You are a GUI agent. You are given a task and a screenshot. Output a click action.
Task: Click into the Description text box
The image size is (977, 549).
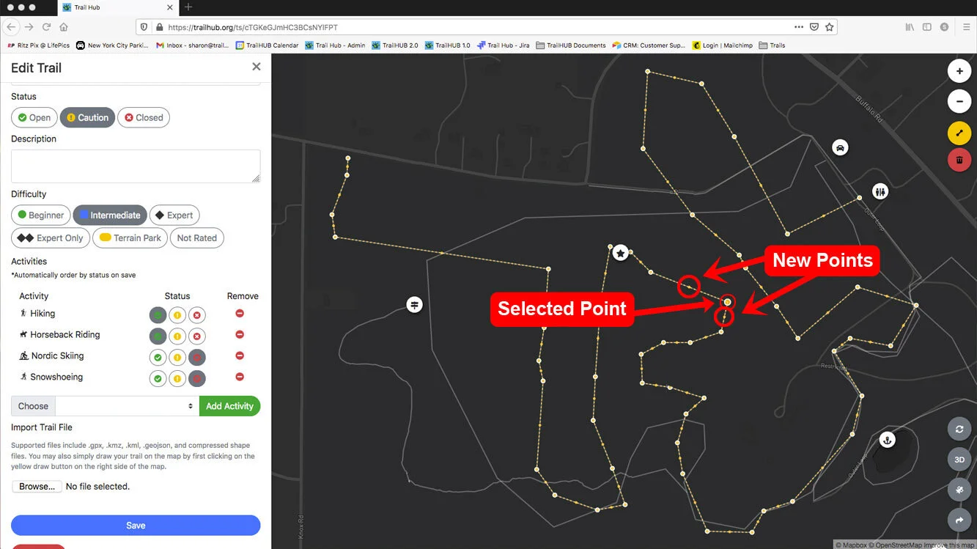click(x=136, y=166)
